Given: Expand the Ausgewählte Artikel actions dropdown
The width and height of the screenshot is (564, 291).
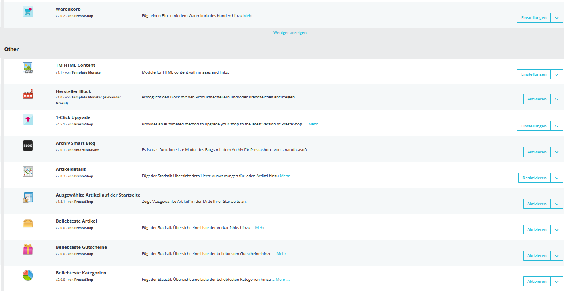Looking at the screenshot, I should click(x=556, y=204).
